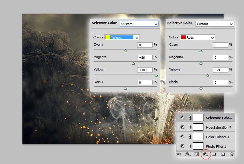Click Yellow +21 value field

220,70
